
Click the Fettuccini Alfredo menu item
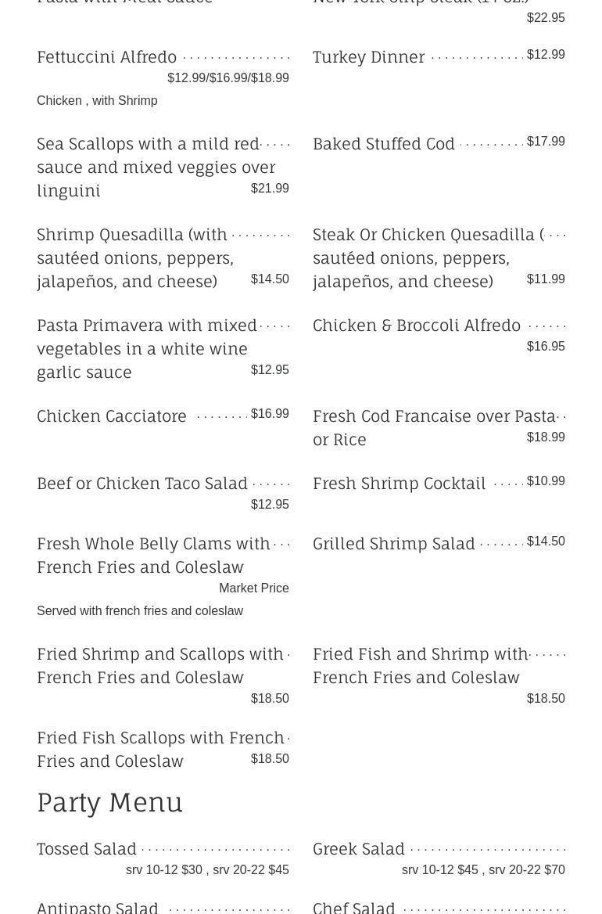pos(107,57)
